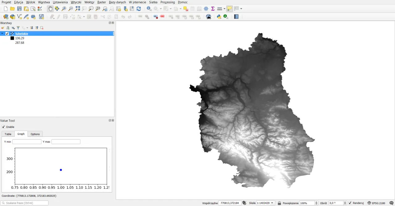Collapse the lubelskie layer tree node
Viewport: 395px width, 206px height.
point(2,34)
